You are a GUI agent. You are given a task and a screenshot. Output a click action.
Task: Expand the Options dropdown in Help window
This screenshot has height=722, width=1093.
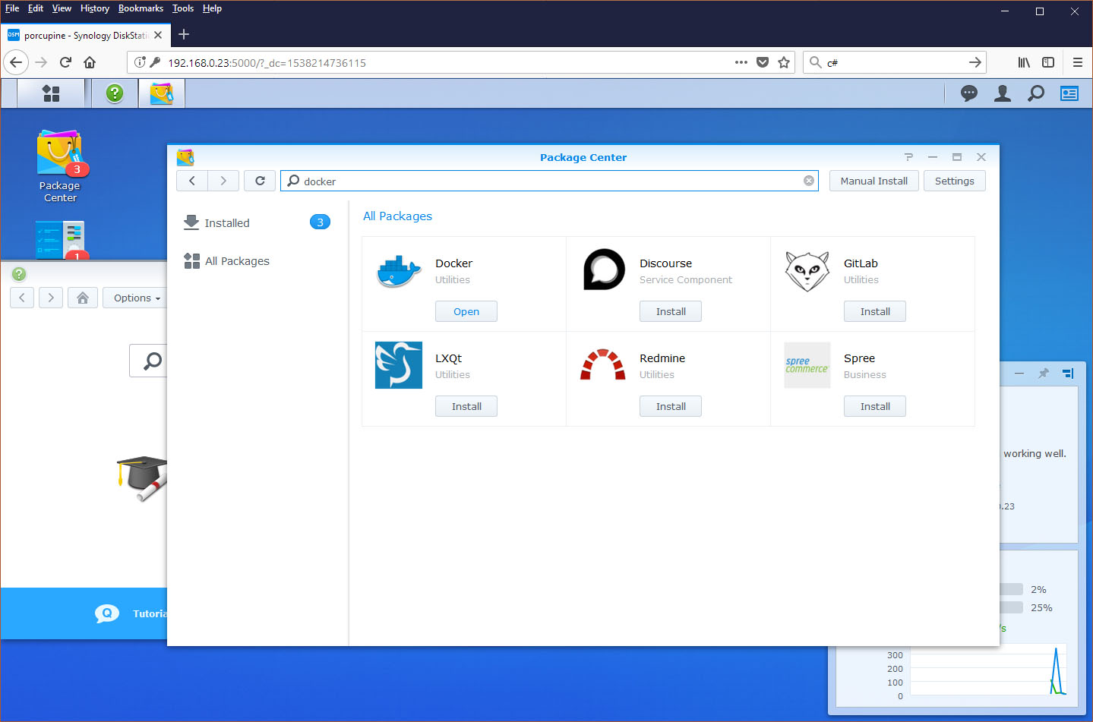point(137,298)
